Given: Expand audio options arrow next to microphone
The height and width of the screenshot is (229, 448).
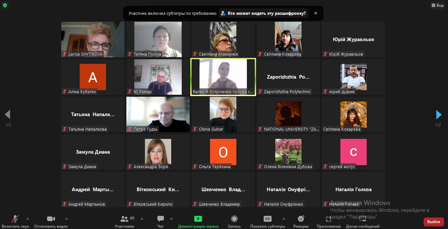Looking at the screenshot, I should click(x=27, y=218).
